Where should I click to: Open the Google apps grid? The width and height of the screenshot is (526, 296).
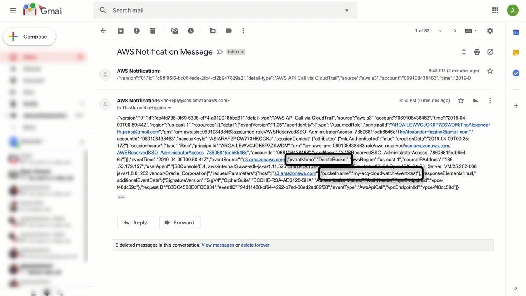(x=495, y=10)
